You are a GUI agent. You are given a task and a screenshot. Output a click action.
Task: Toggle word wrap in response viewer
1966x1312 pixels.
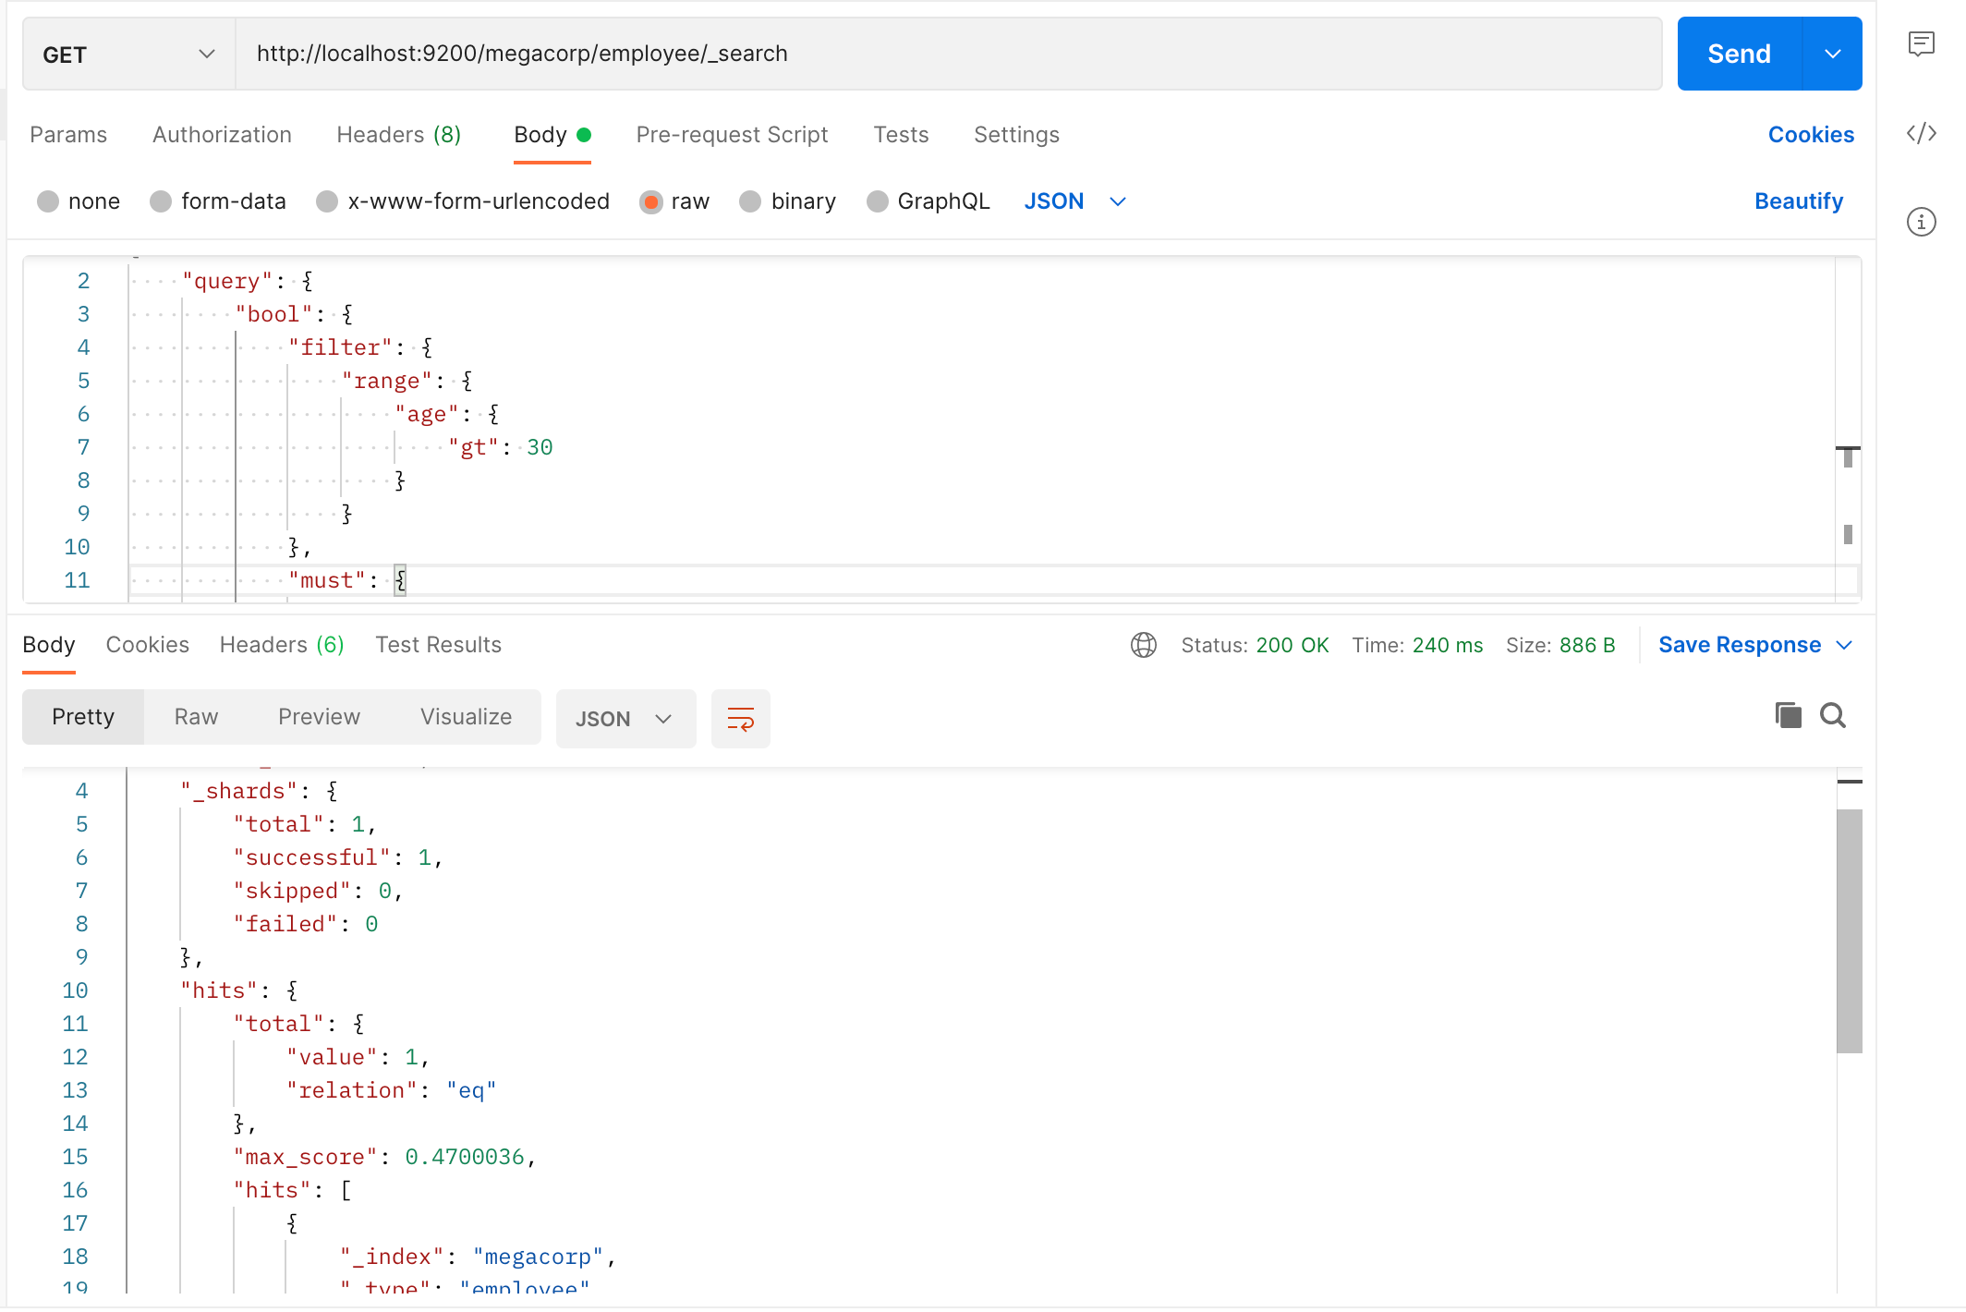(x=740, y=718)
